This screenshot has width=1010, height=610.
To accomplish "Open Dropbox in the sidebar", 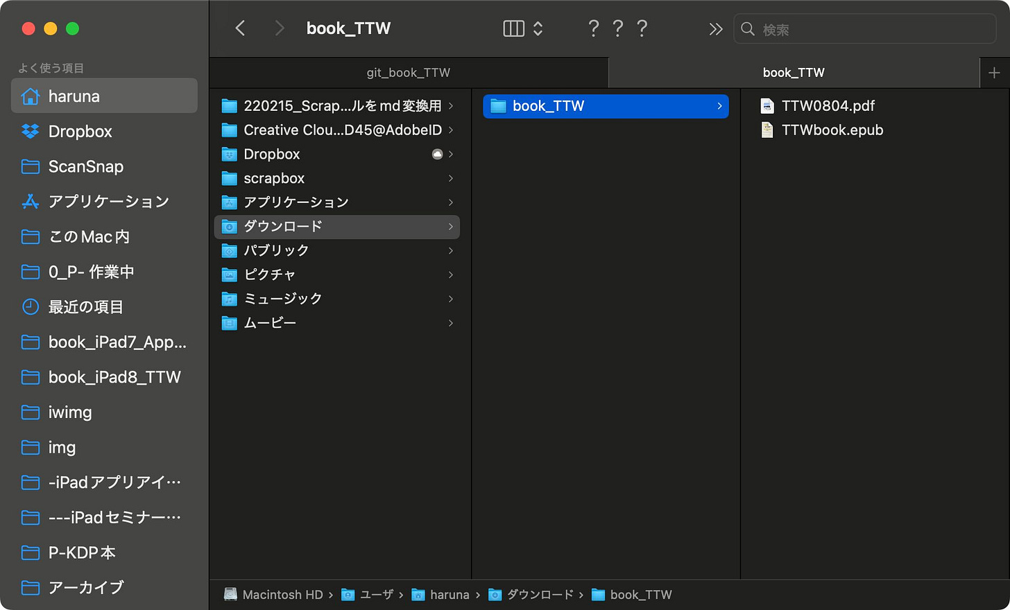I will (104, 131).
